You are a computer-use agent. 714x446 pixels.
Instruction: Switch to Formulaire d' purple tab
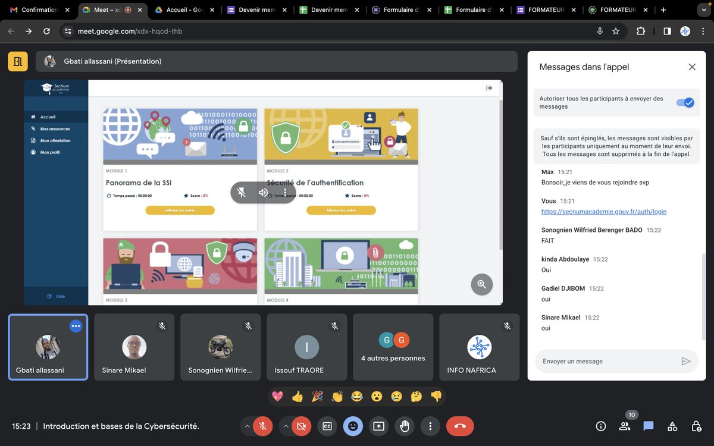(402, 10)
